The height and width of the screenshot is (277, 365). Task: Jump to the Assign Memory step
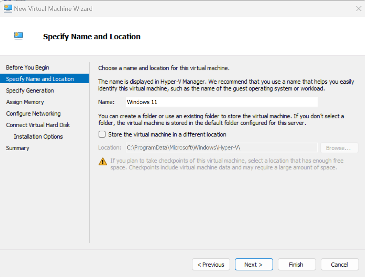click(25, 102)
